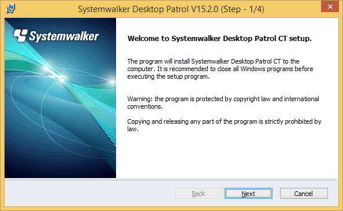Click the teal wave banner artwork
The height and width of the screenshot is (211, 343).
tap(61, 98)
